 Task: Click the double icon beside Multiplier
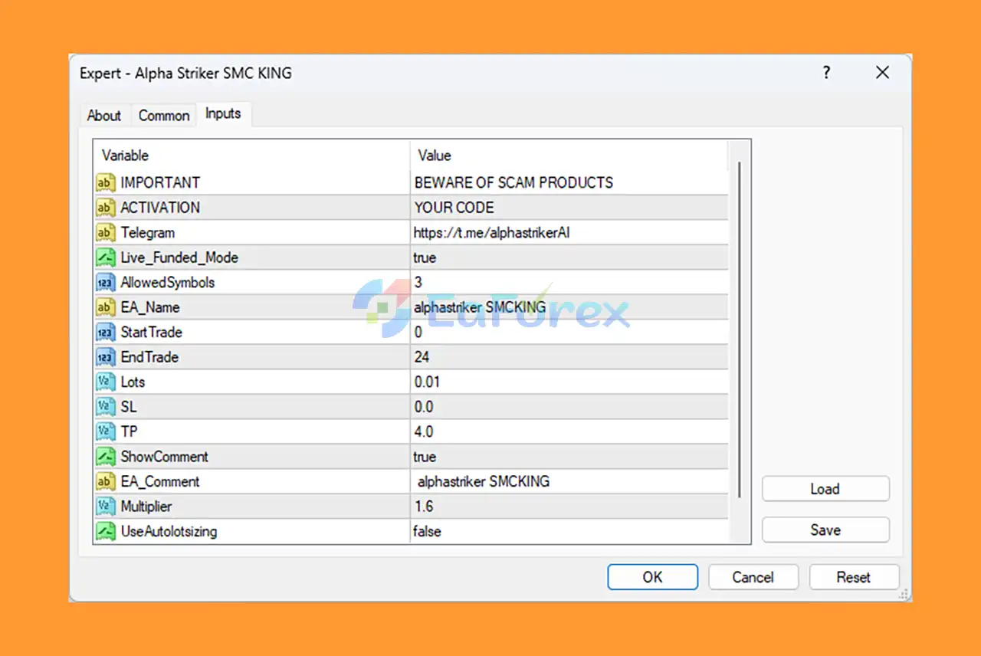click(104, 507)
